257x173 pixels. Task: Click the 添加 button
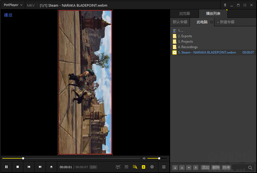[206, 167]
